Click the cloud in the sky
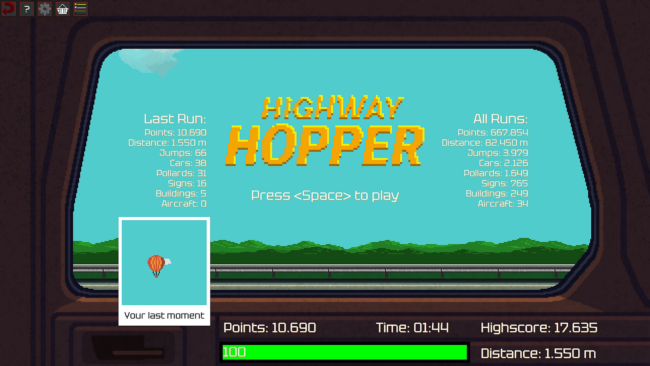 click(x=151, y=61)
